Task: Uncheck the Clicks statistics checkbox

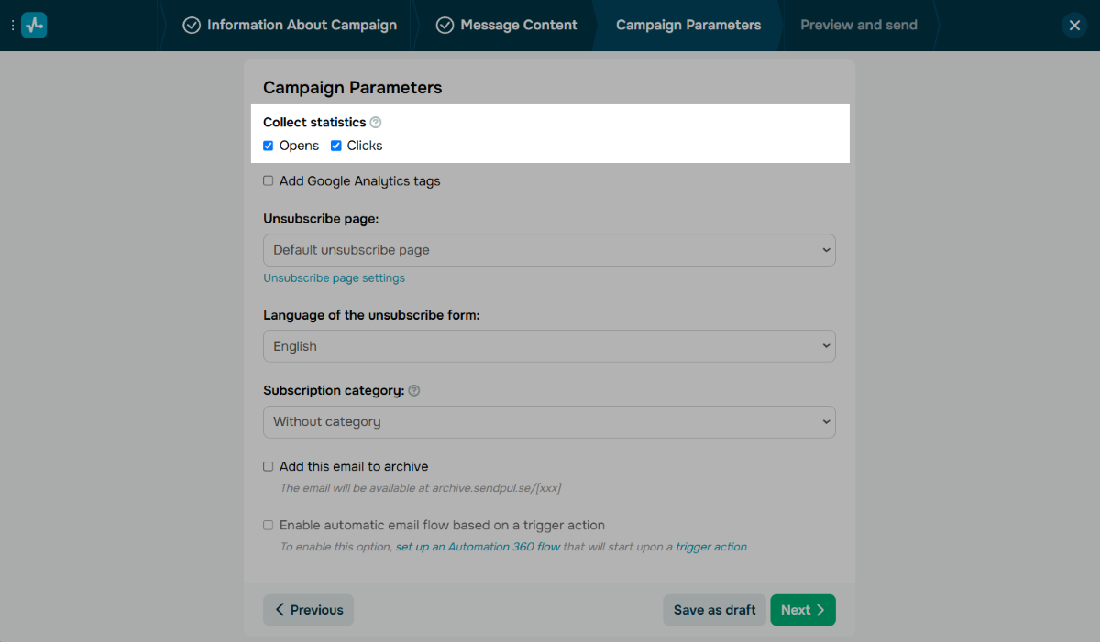Action: tap(336, 146)
